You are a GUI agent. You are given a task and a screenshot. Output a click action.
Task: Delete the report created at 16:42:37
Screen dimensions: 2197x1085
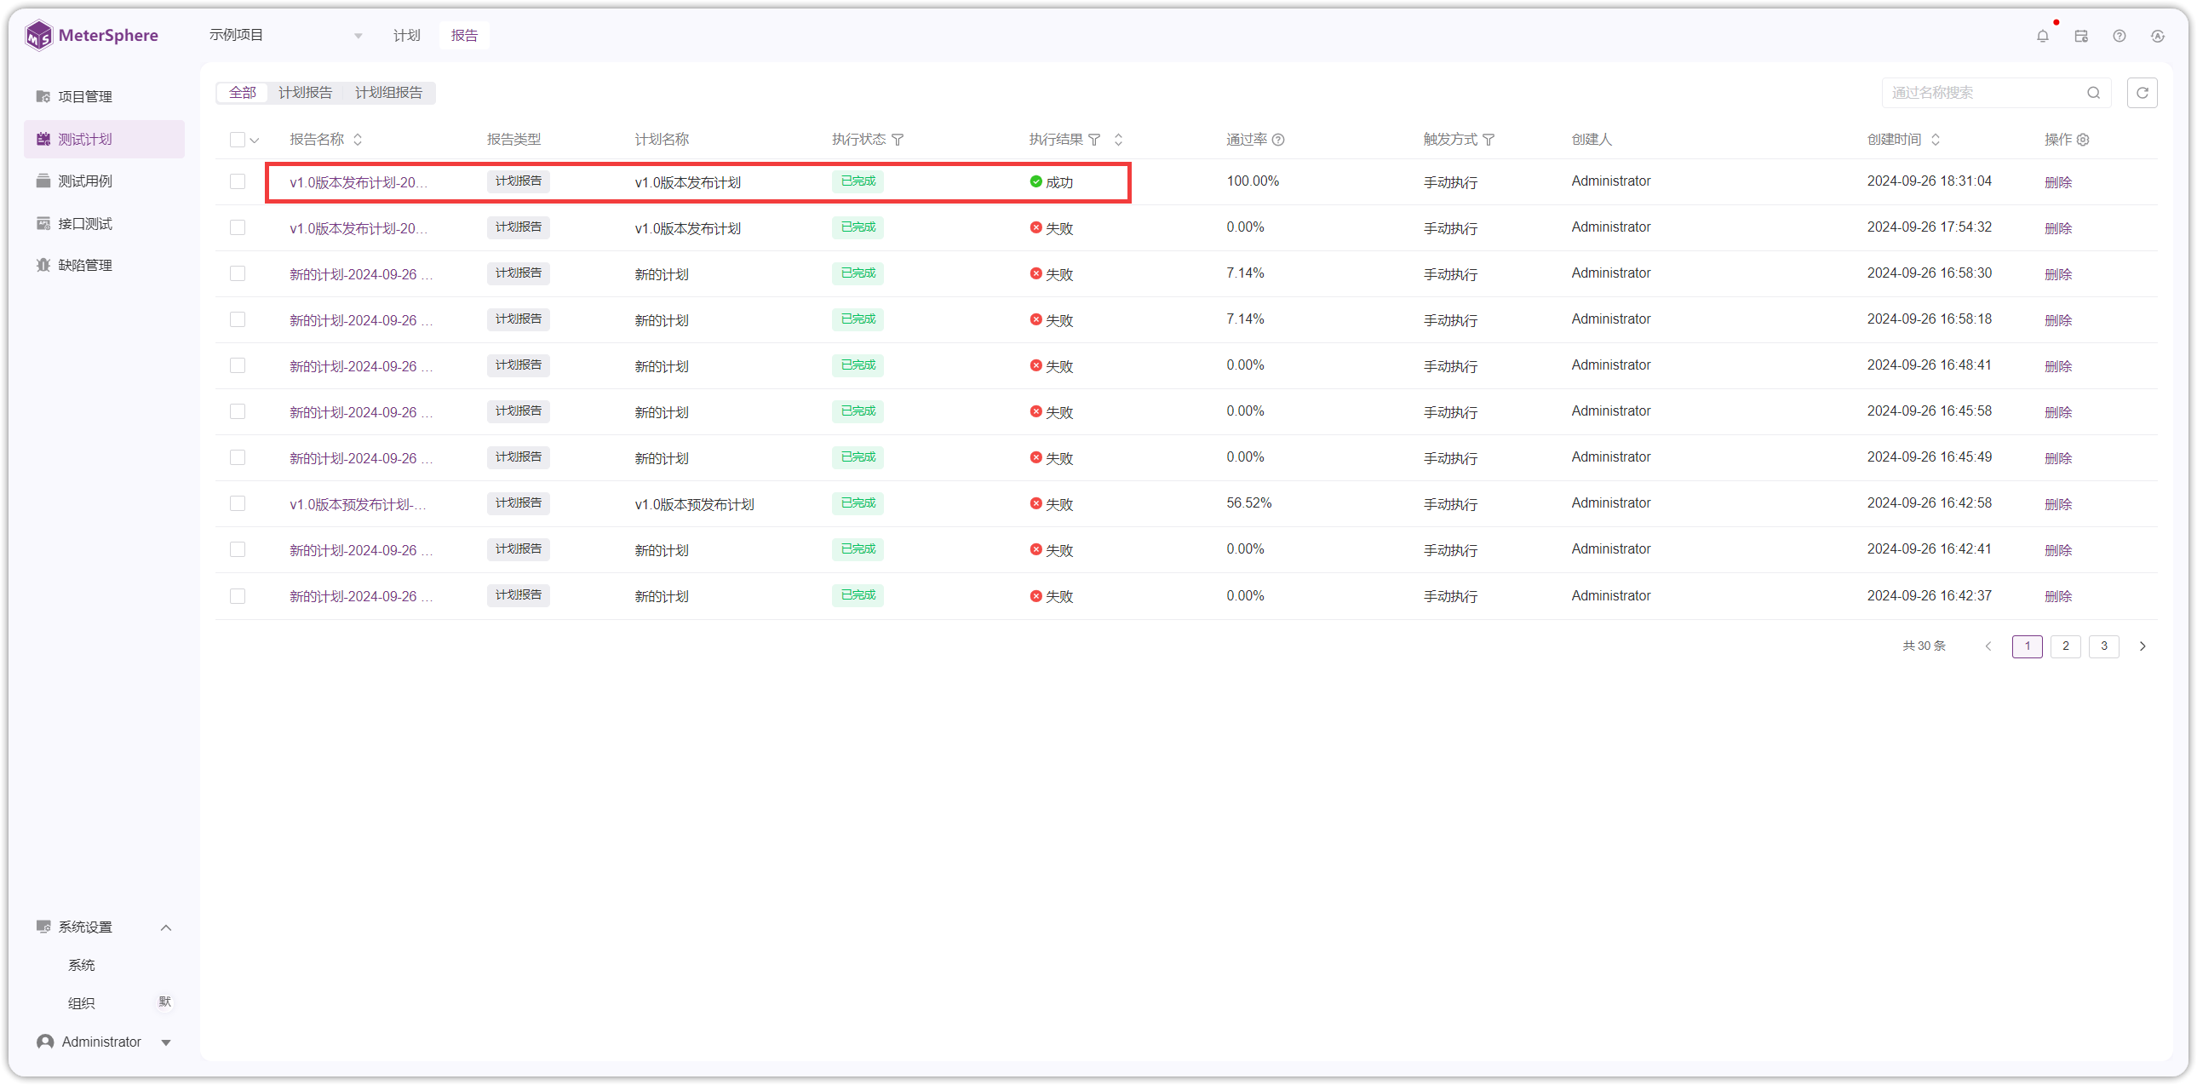(x=2058, y=596)
